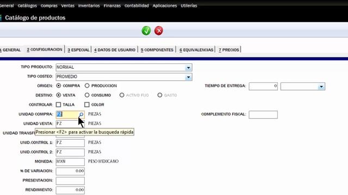Viewport: 348px width, 195px height.
Task: Enable the TALLA control checkbox
Action: 58,105
